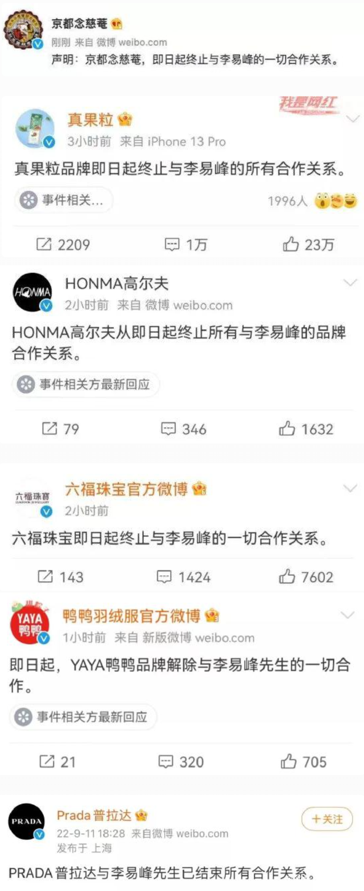Image resolution: width=364 pixels, height=891 pixels.
Task: Like the 真果粒 post with 23万 likes
Action: click(x=308, y=244)
